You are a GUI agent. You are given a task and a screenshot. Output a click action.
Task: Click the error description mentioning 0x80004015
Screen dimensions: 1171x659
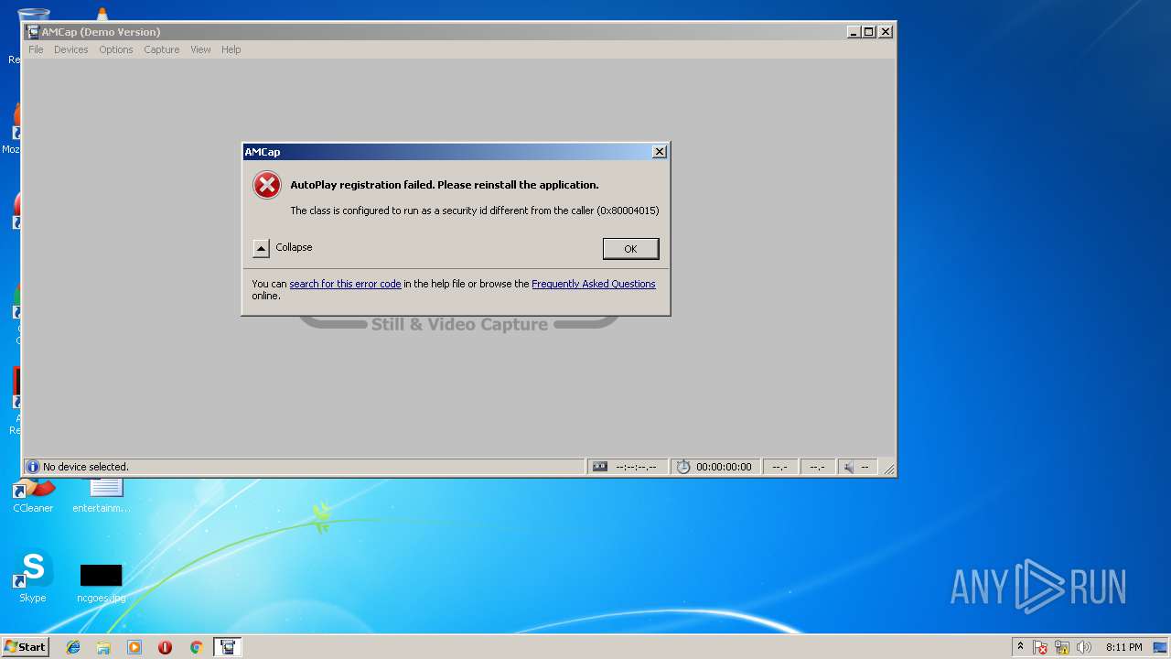click(475, 211)
